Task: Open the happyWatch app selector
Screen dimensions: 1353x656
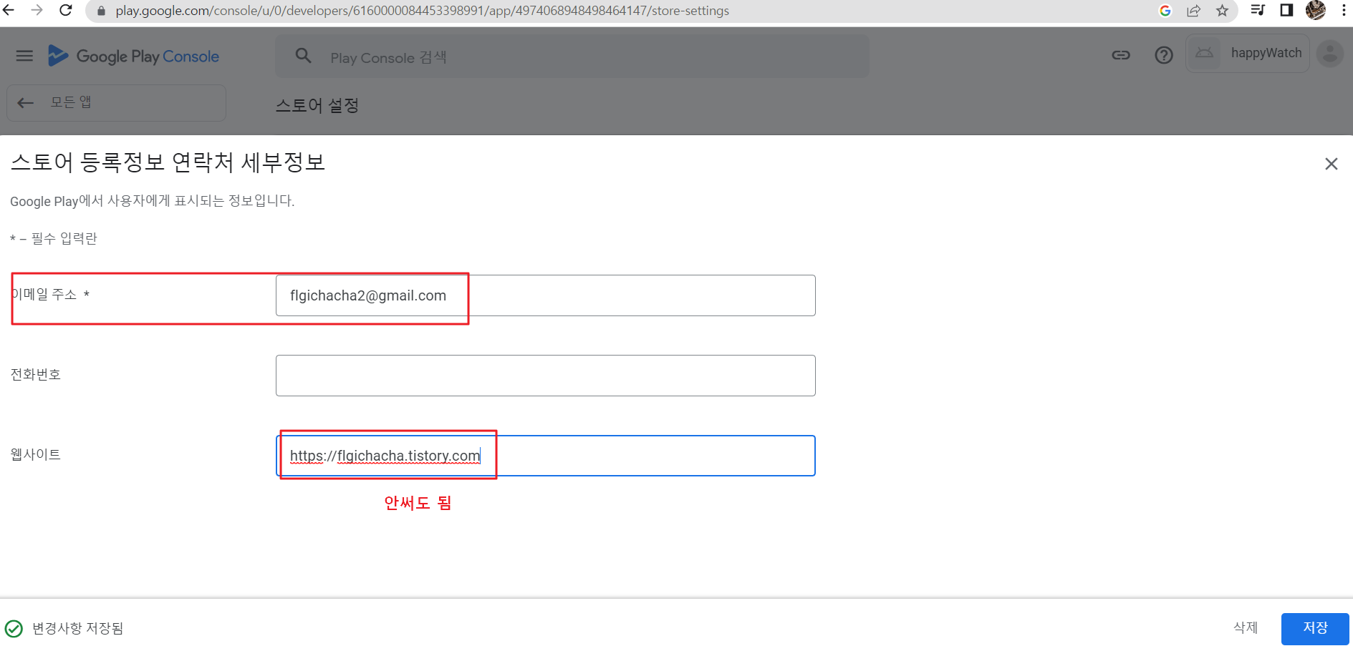Action: pos(1248,54)
